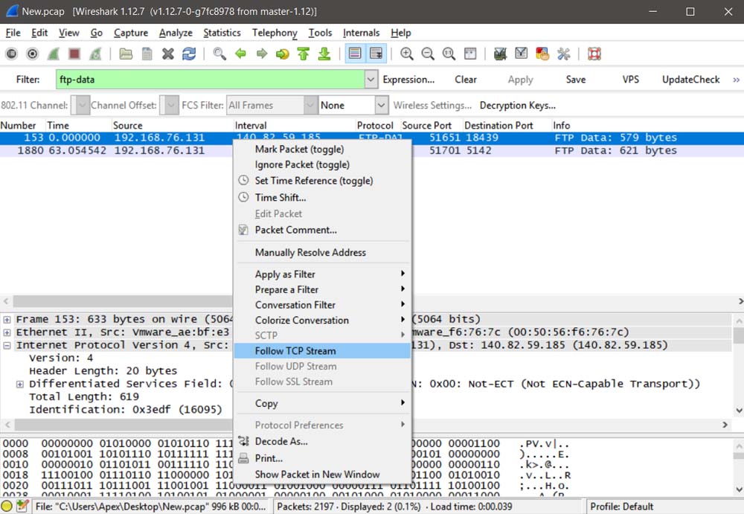Image resolution: width=744 pixels, height=514 pixels.
Task: Open coloring rules toolbar icon
Action: tap(542, 54)
